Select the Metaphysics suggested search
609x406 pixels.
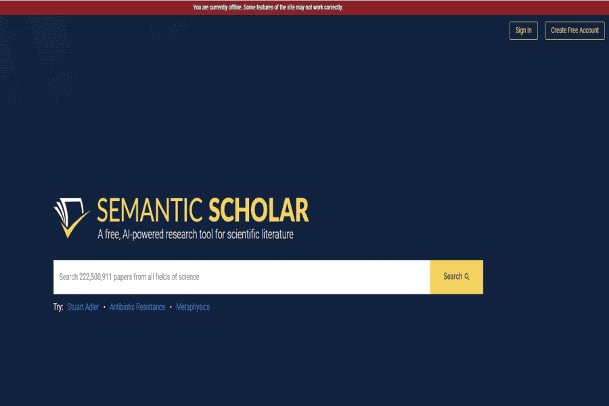pyautogui.click(x=193, y=307)
